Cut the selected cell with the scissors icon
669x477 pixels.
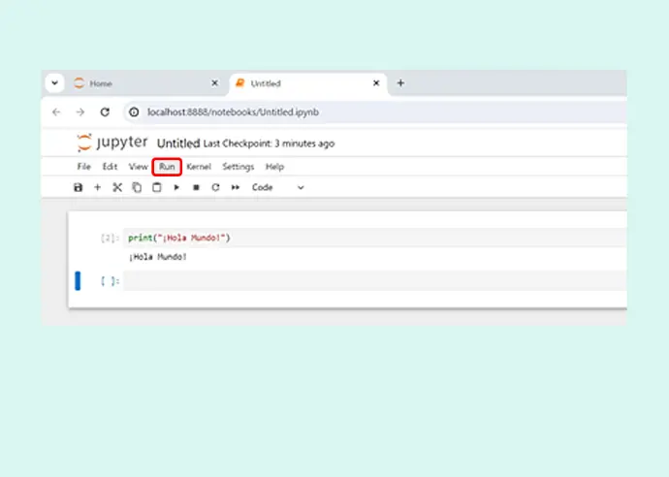pyautogui.click(x=117, y=187)
